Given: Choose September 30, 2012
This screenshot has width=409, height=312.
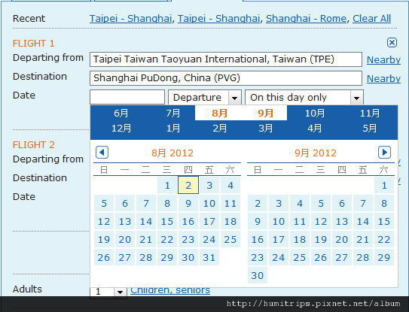Looking at the screenshot, I should tap(258, 276).
